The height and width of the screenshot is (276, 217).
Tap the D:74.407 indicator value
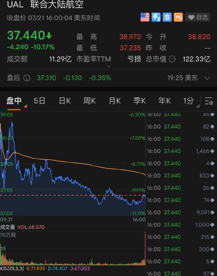(58, 269)
